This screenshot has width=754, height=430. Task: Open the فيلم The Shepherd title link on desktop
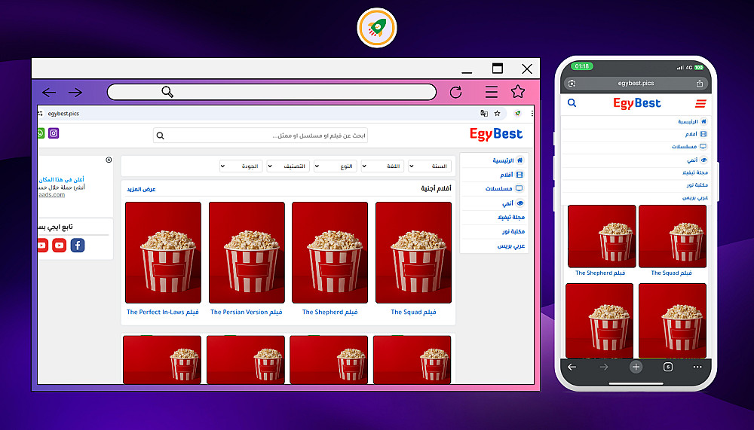330,313
